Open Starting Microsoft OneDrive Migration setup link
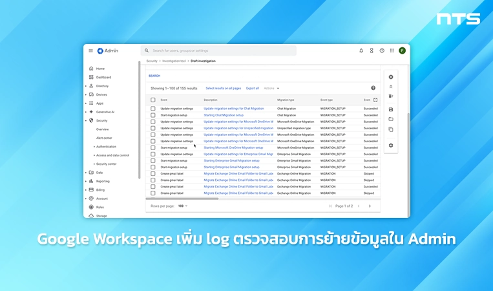 (x=233, y=147)
